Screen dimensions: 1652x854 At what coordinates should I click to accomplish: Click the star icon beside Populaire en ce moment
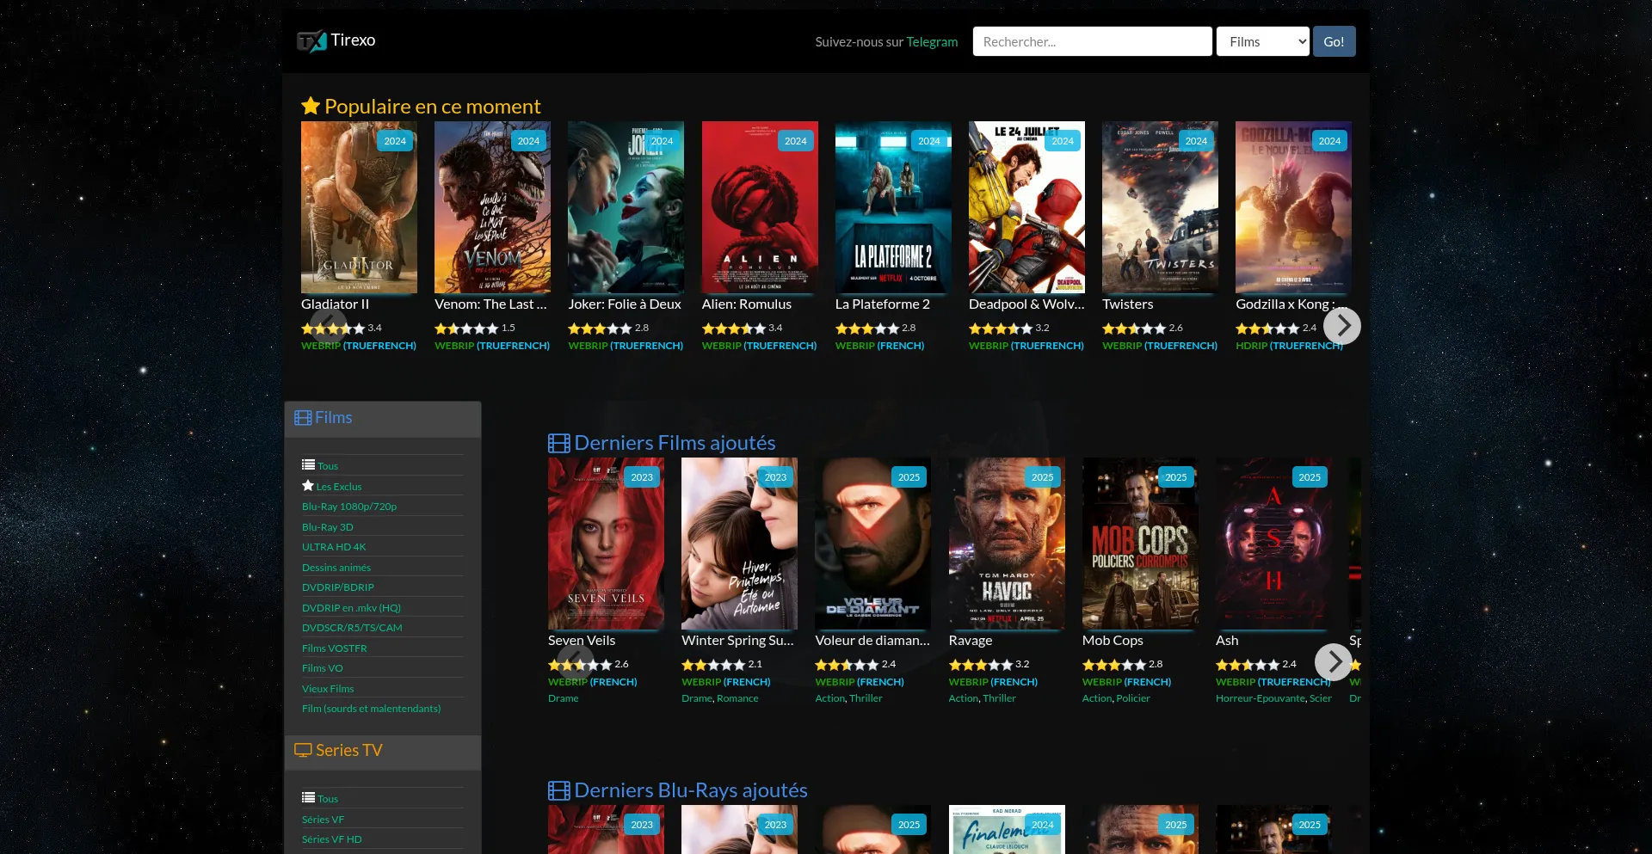tap(311, 107)
